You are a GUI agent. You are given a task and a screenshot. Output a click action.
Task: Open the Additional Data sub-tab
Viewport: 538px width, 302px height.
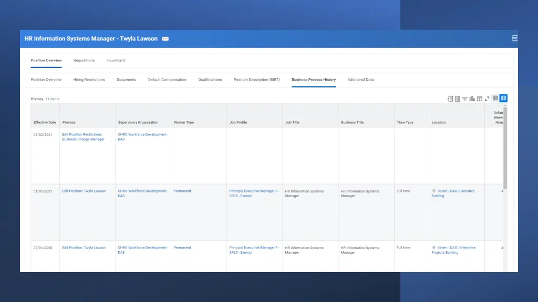coord(360,80)
